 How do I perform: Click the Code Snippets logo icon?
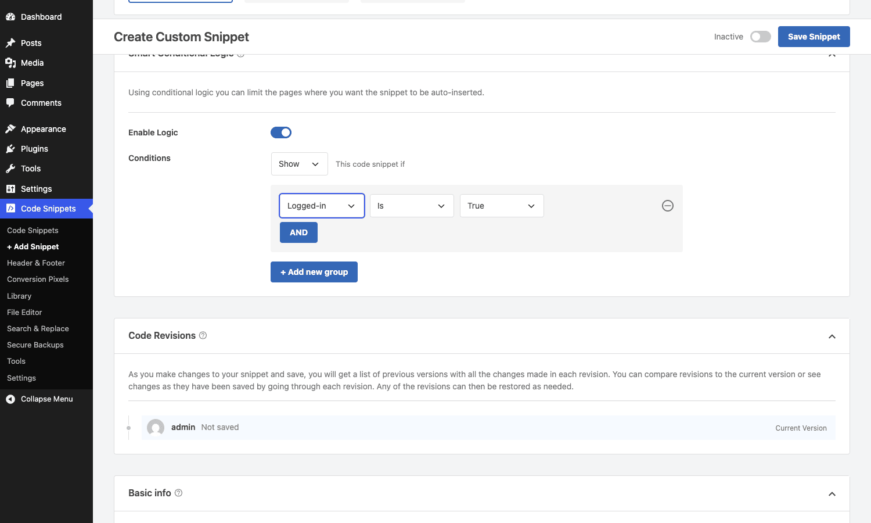tap(10, 209)
